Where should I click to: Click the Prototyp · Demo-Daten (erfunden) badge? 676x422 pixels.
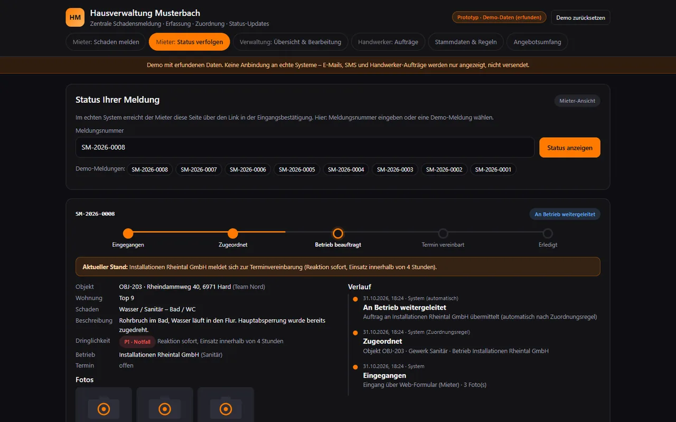[499, 17]
